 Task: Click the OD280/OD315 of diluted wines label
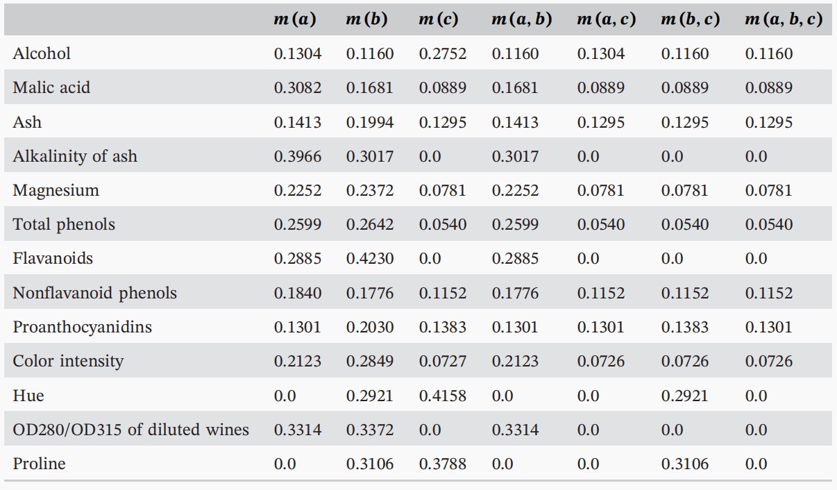[x=130, y=430]
